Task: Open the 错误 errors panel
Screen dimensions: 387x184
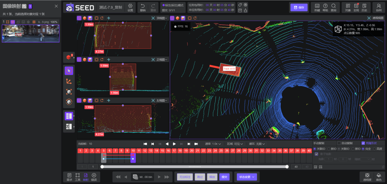Action: pos(94,177)
